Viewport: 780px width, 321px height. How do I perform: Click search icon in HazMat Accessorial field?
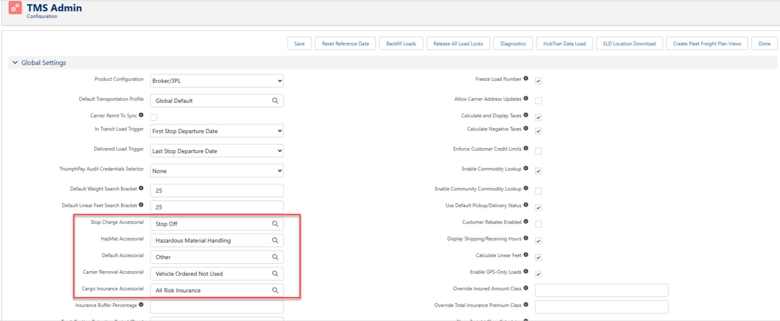[275, 240]
